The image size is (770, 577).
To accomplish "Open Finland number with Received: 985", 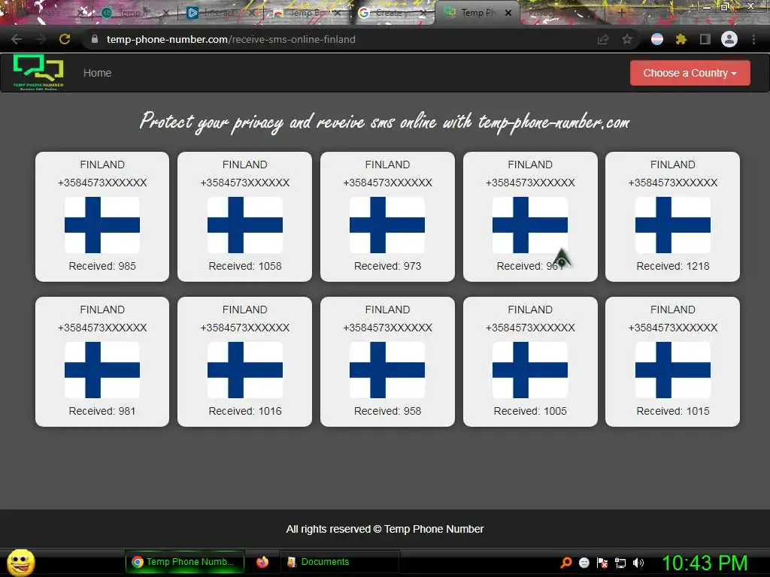I will (x=102, y=216).
